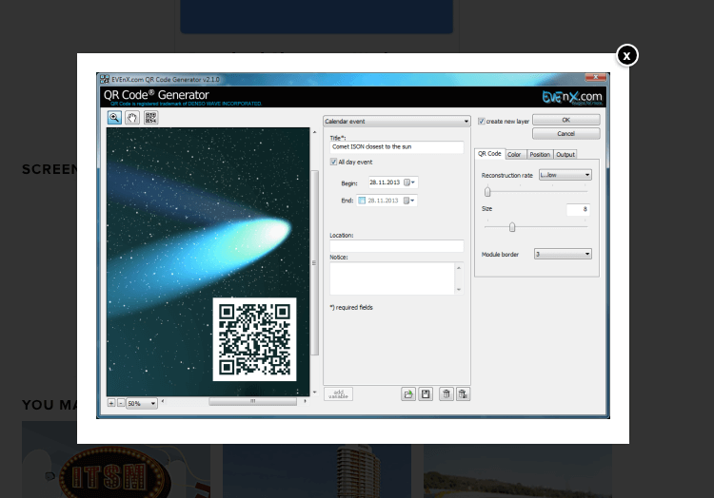Click the Cancel button
This screenshot has height=498, width=714.
(566, 134)
